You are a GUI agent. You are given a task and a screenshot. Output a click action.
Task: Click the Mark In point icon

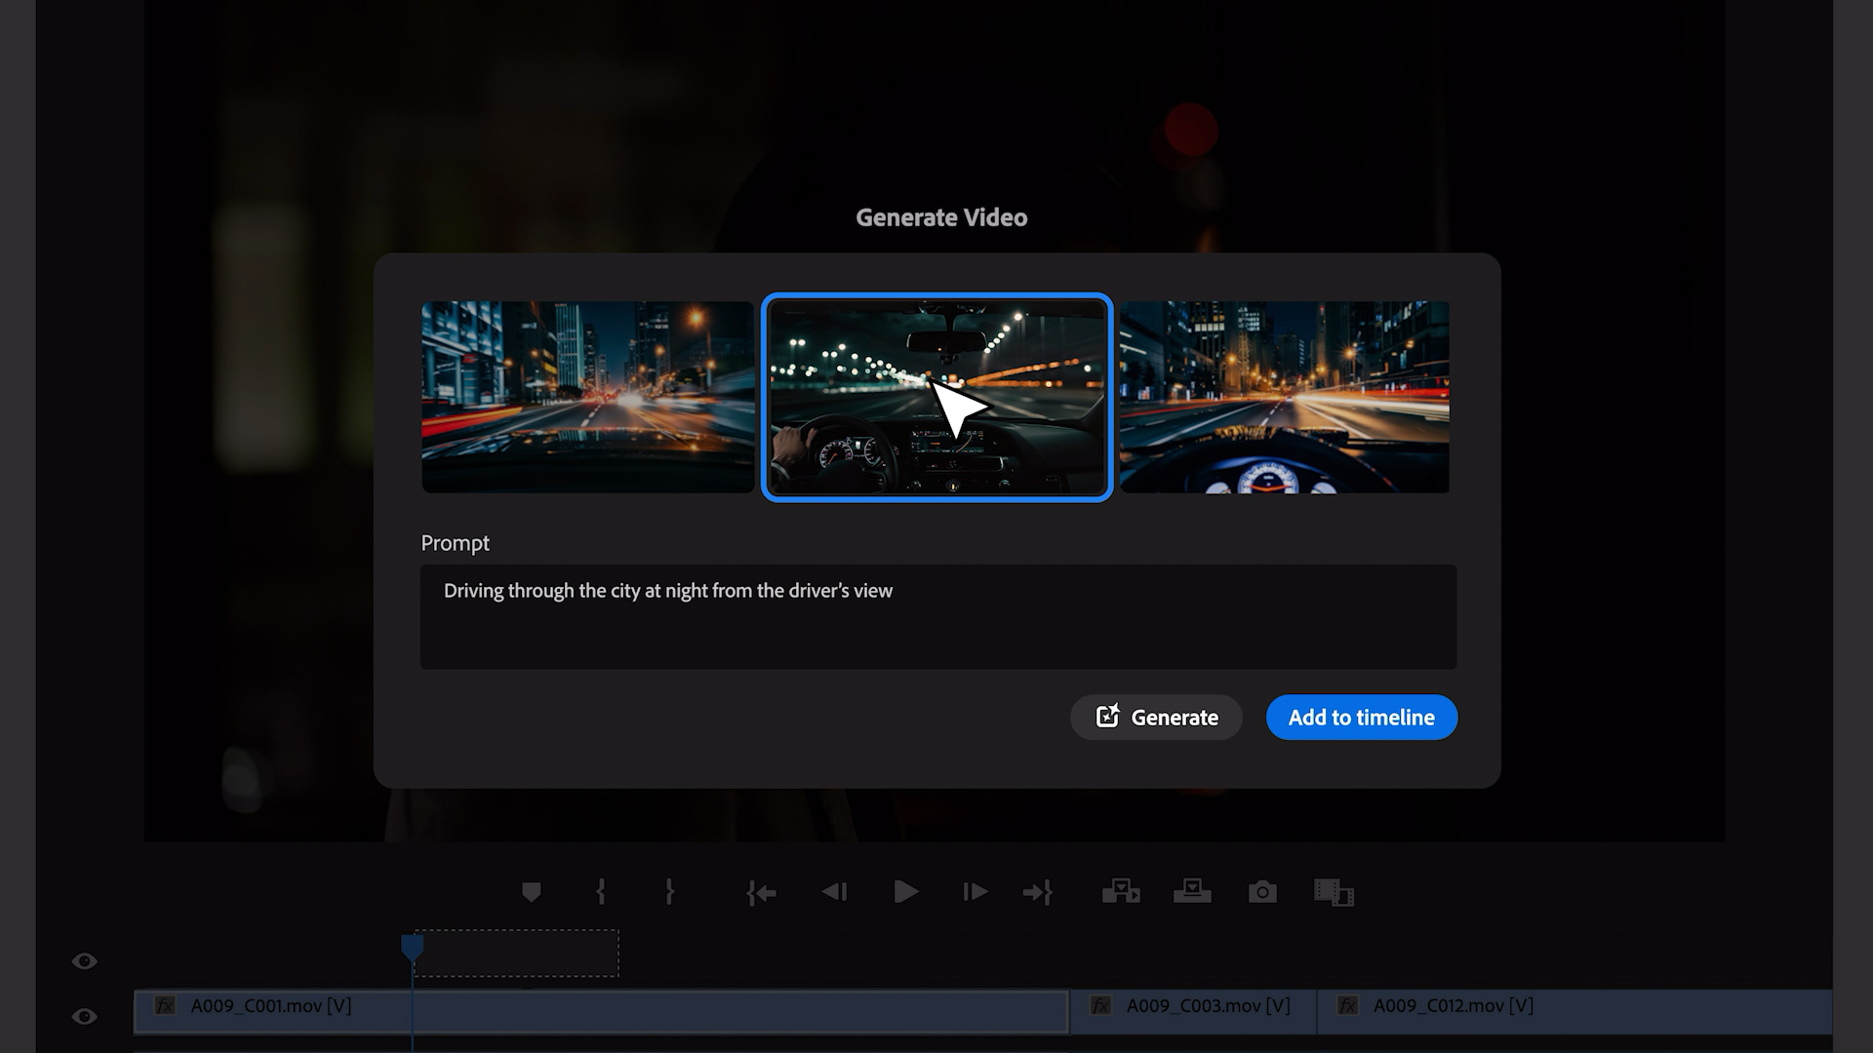point(600,891)
